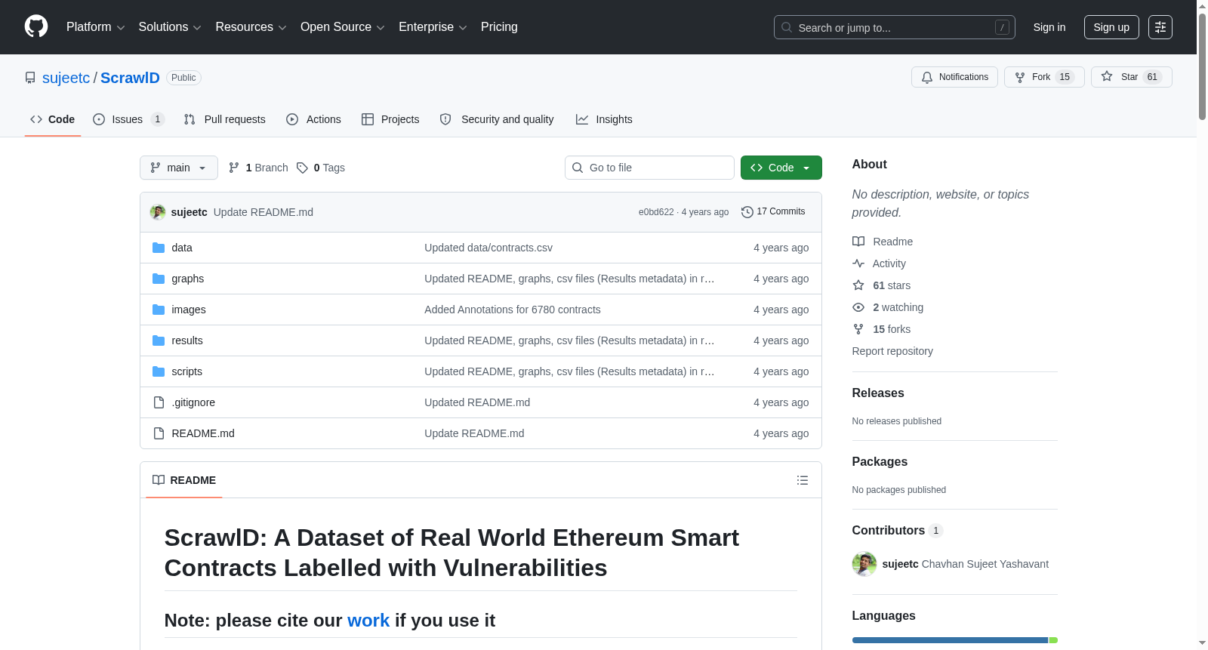Screen dimensions: 1208x650
Task: Open contributor sujeetc profile avatar
Action: pyautogui.click(x=864, y=564)
